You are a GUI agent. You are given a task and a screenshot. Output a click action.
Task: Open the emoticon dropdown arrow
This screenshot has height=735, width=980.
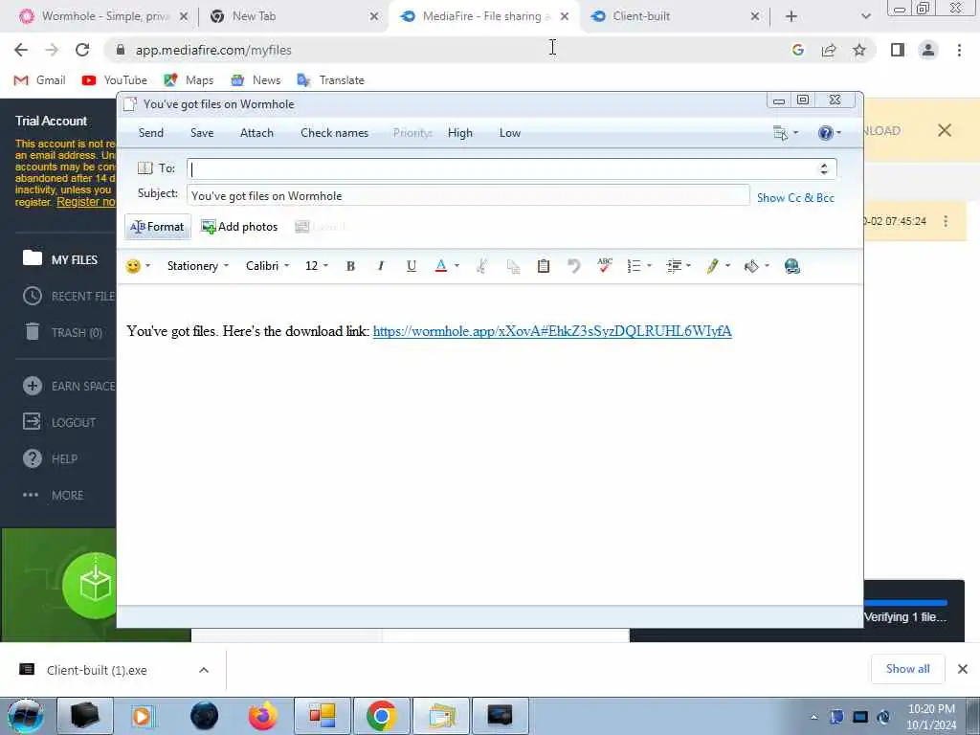(x=148, y=266)
